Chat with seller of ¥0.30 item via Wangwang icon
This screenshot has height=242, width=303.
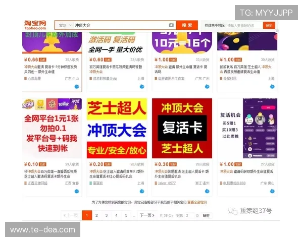207,191
